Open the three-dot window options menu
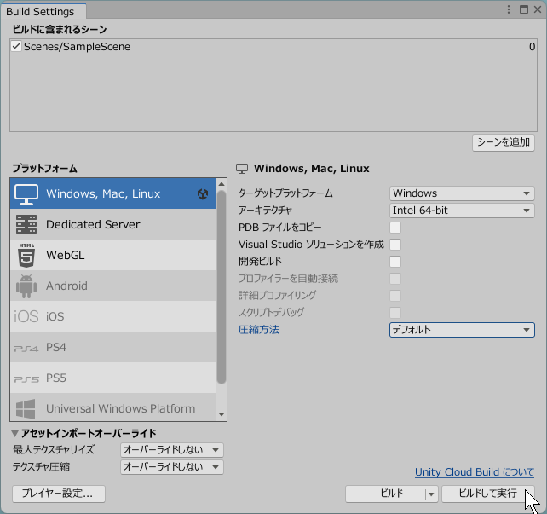Viewport: 547px width, 514px height. pyautogui.click(x=509, y=9)
